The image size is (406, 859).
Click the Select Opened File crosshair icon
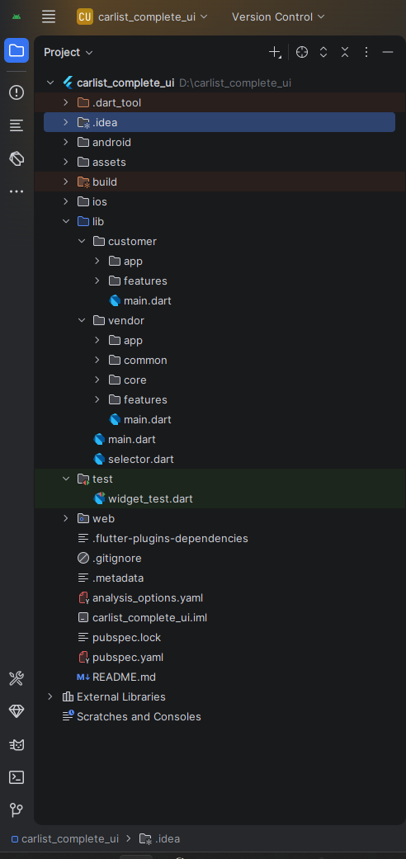pyautogui.click(x=302, y=52)
